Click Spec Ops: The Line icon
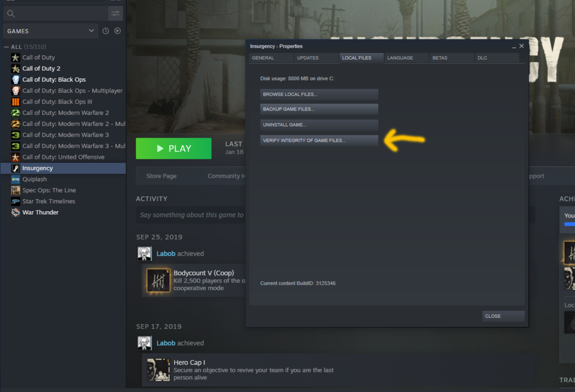575x392 pixels. (x=16, y=191)
